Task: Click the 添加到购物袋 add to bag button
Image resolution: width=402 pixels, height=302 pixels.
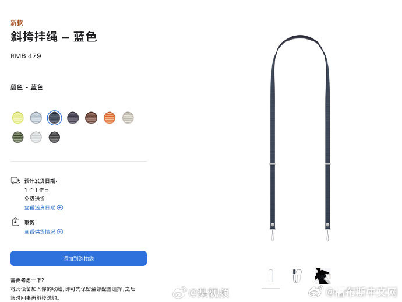Action: (79, 258)
